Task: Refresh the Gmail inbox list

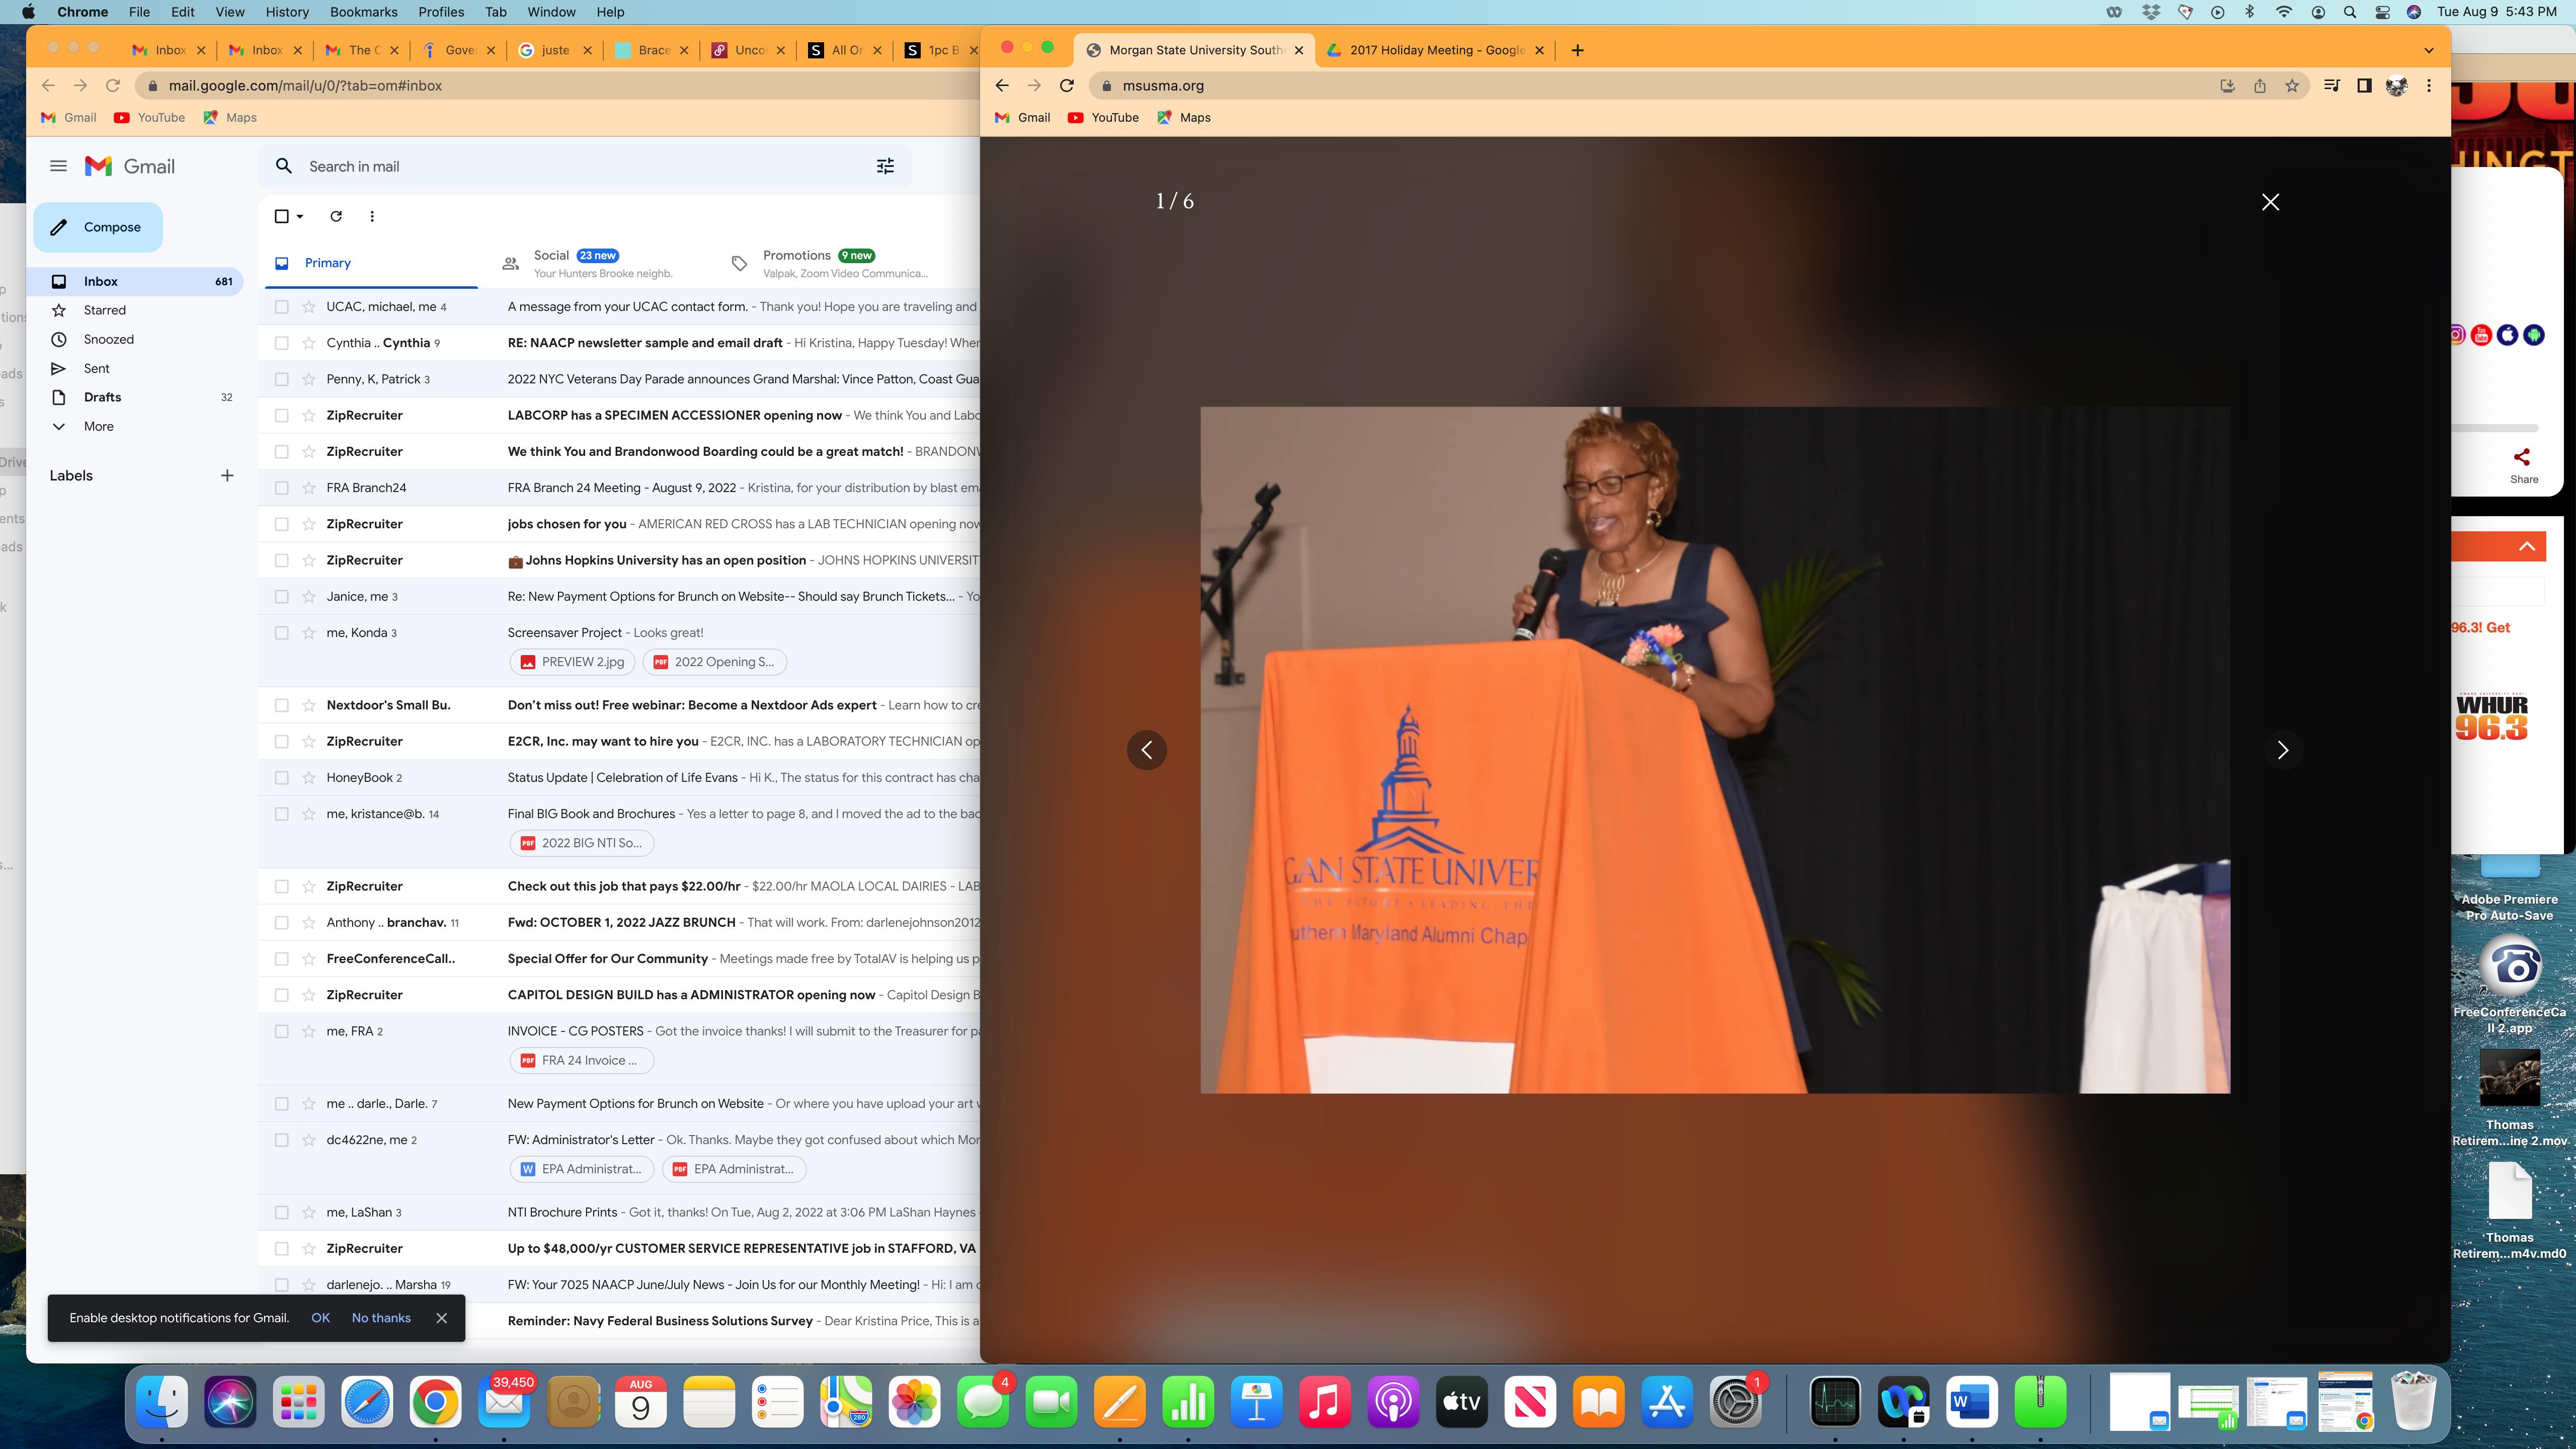Action: pos(336,216)
